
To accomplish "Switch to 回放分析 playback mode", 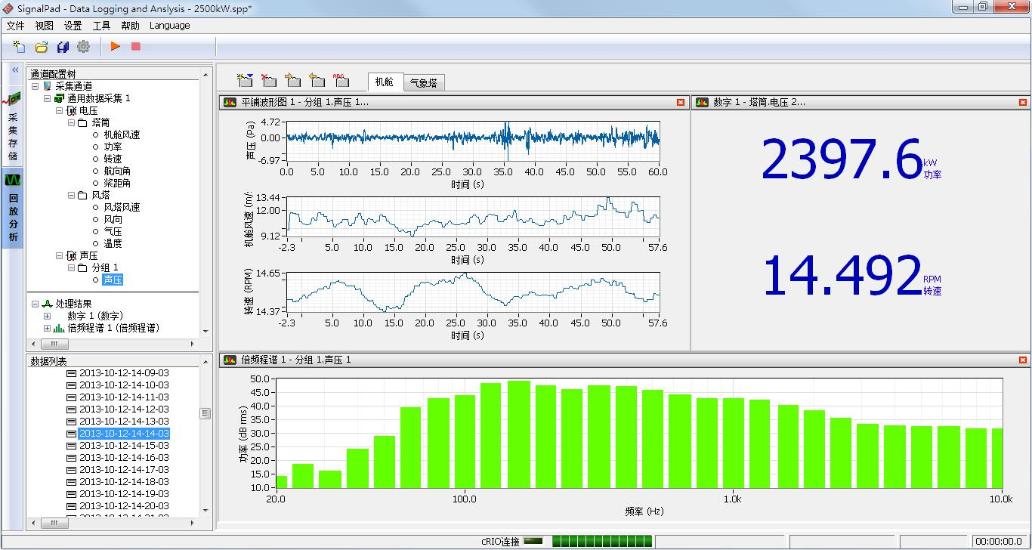I will point(12,209).
